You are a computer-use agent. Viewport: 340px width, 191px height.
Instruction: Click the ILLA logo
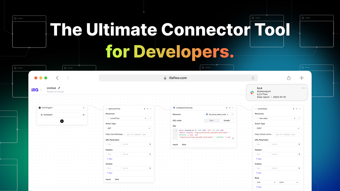35,90
